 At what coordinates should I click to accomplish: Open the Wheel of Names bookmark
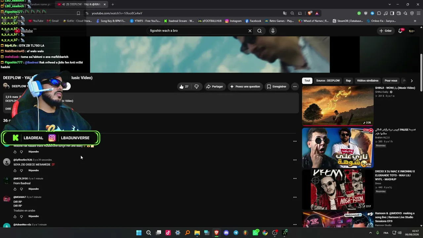pos(313,21)
